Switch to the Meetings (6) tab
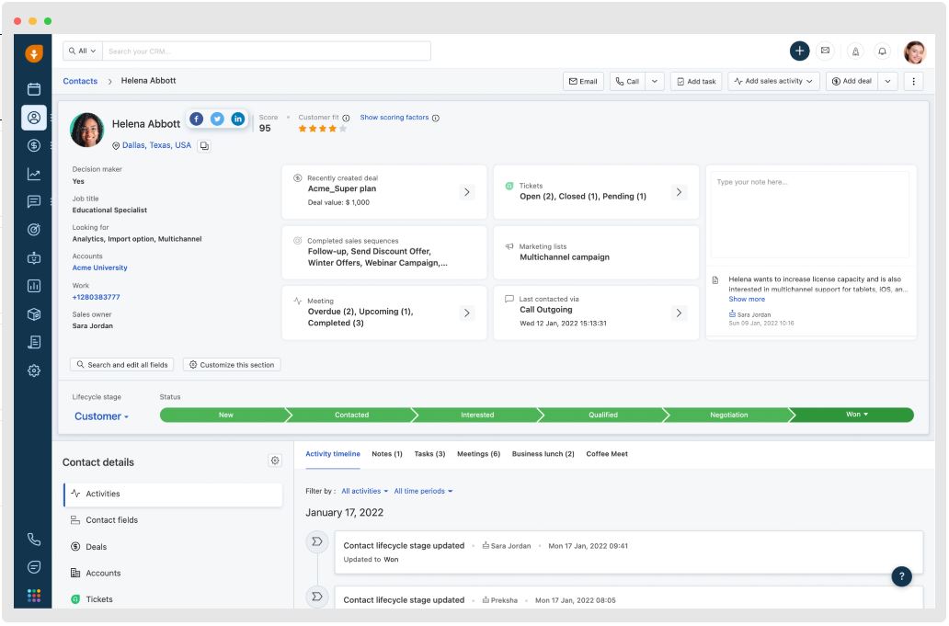Image resolution: width=949 pixels, height=626 pixels. coord(478,453)
